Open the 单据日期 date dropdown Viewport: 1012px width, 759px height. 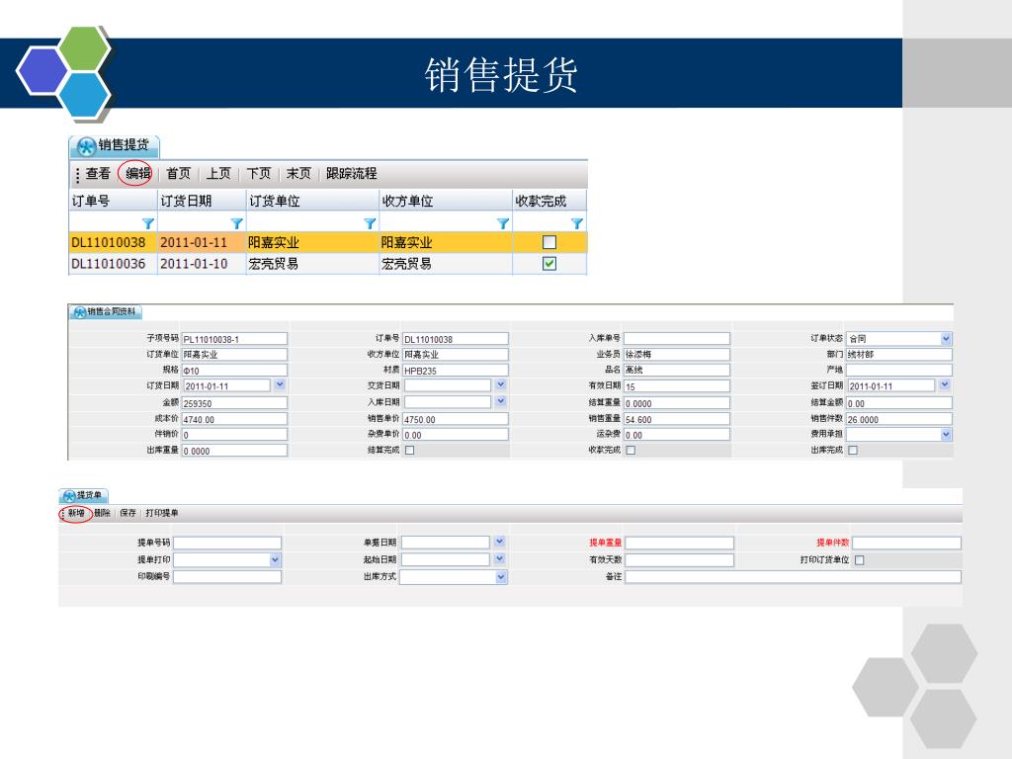pos(499,543)
